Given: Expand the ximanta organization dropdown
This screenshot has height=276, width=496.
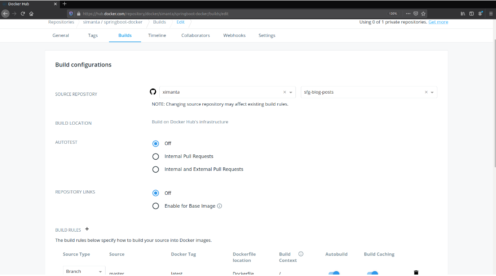Looking at the screenshot, I should click(x=291, y=92).
